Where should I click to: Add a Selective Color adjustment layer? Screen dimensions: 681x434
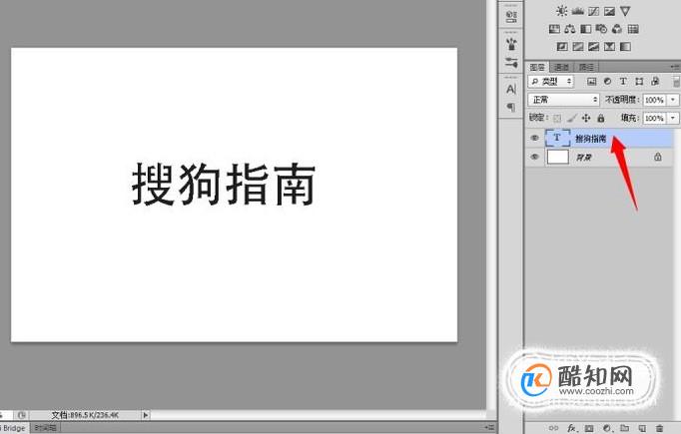tap(609, 47)
